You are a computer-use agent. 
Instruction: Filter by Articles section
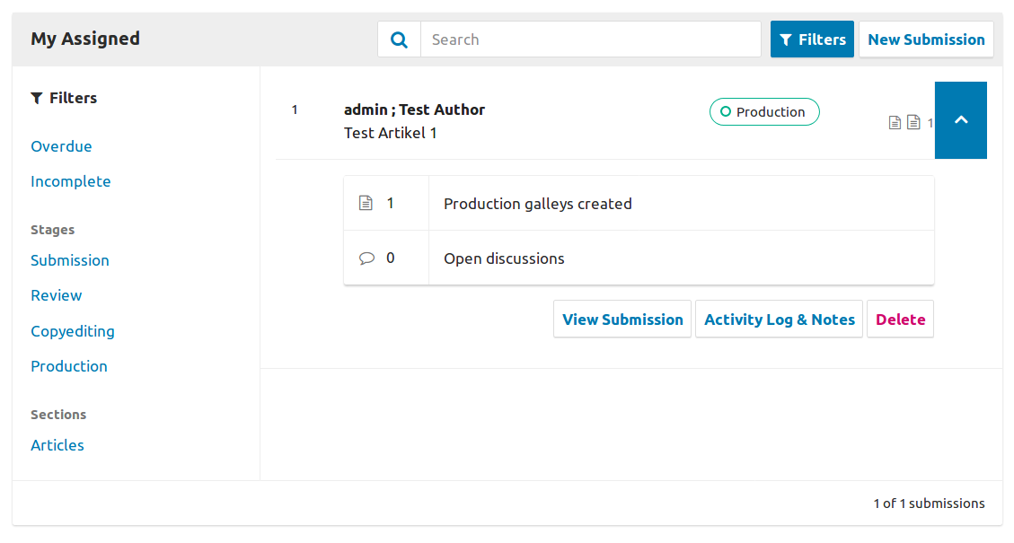57,445
